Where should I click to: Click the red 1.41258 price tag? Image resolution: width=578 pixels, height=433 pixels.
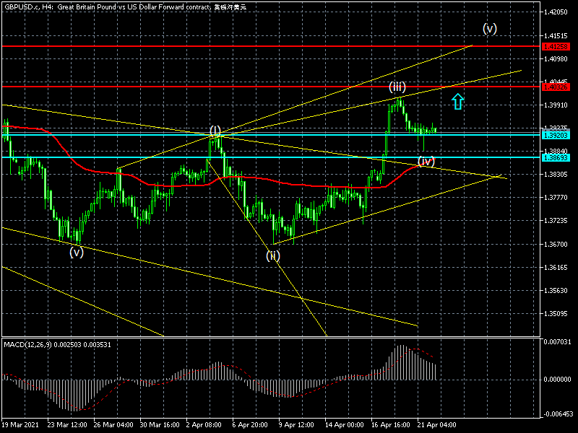[x=556, y=46]
